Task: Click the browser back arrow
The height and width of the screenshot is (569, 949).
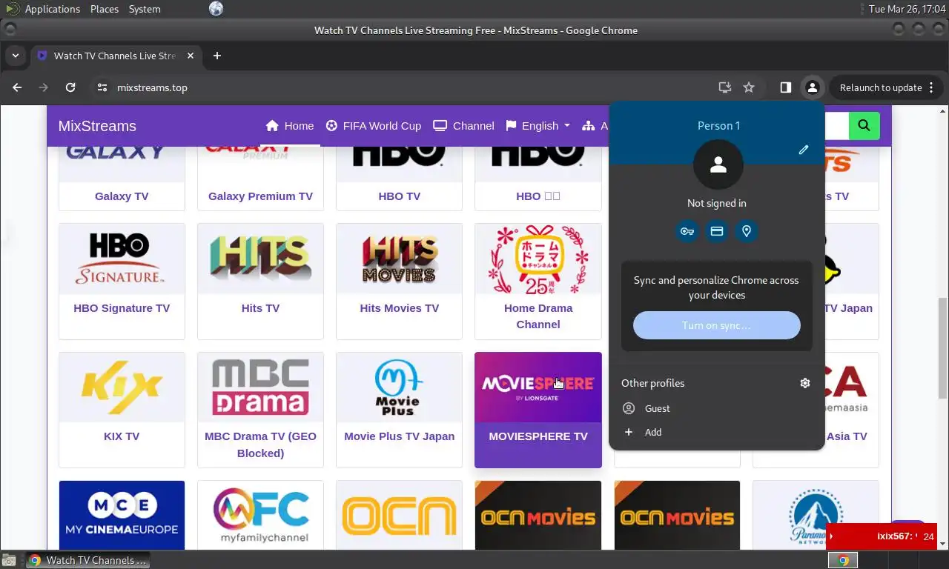Action: pos(17,87)
